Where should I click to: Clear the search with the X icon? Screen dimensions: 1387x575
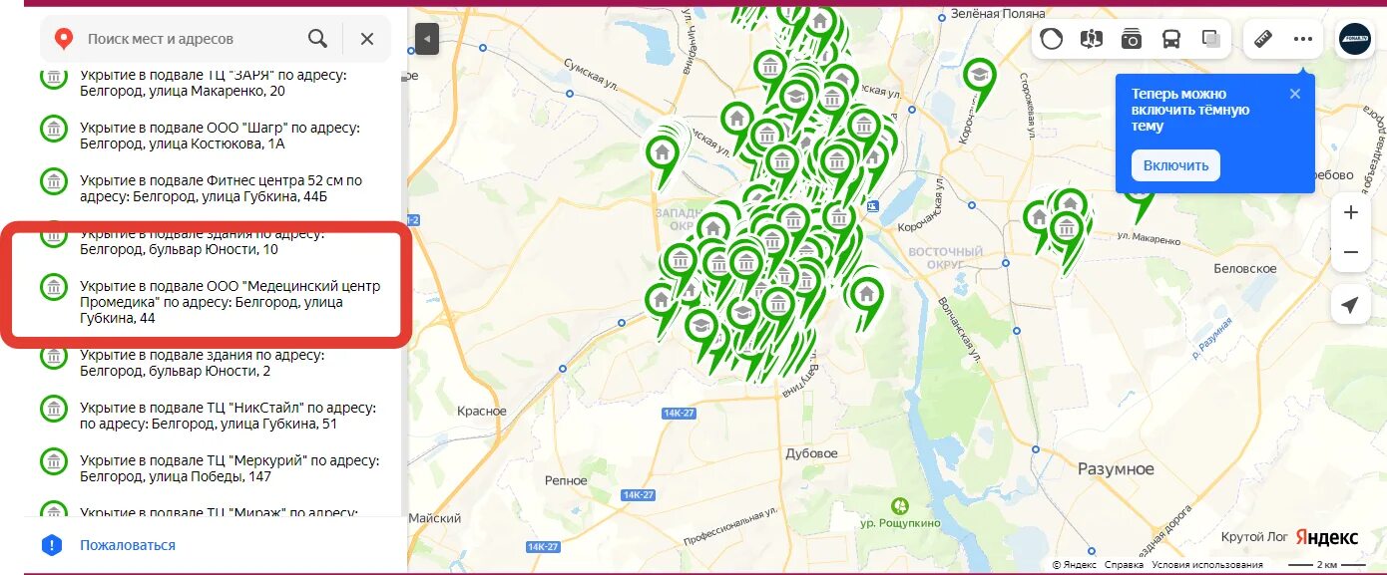(x=367, y=39)
